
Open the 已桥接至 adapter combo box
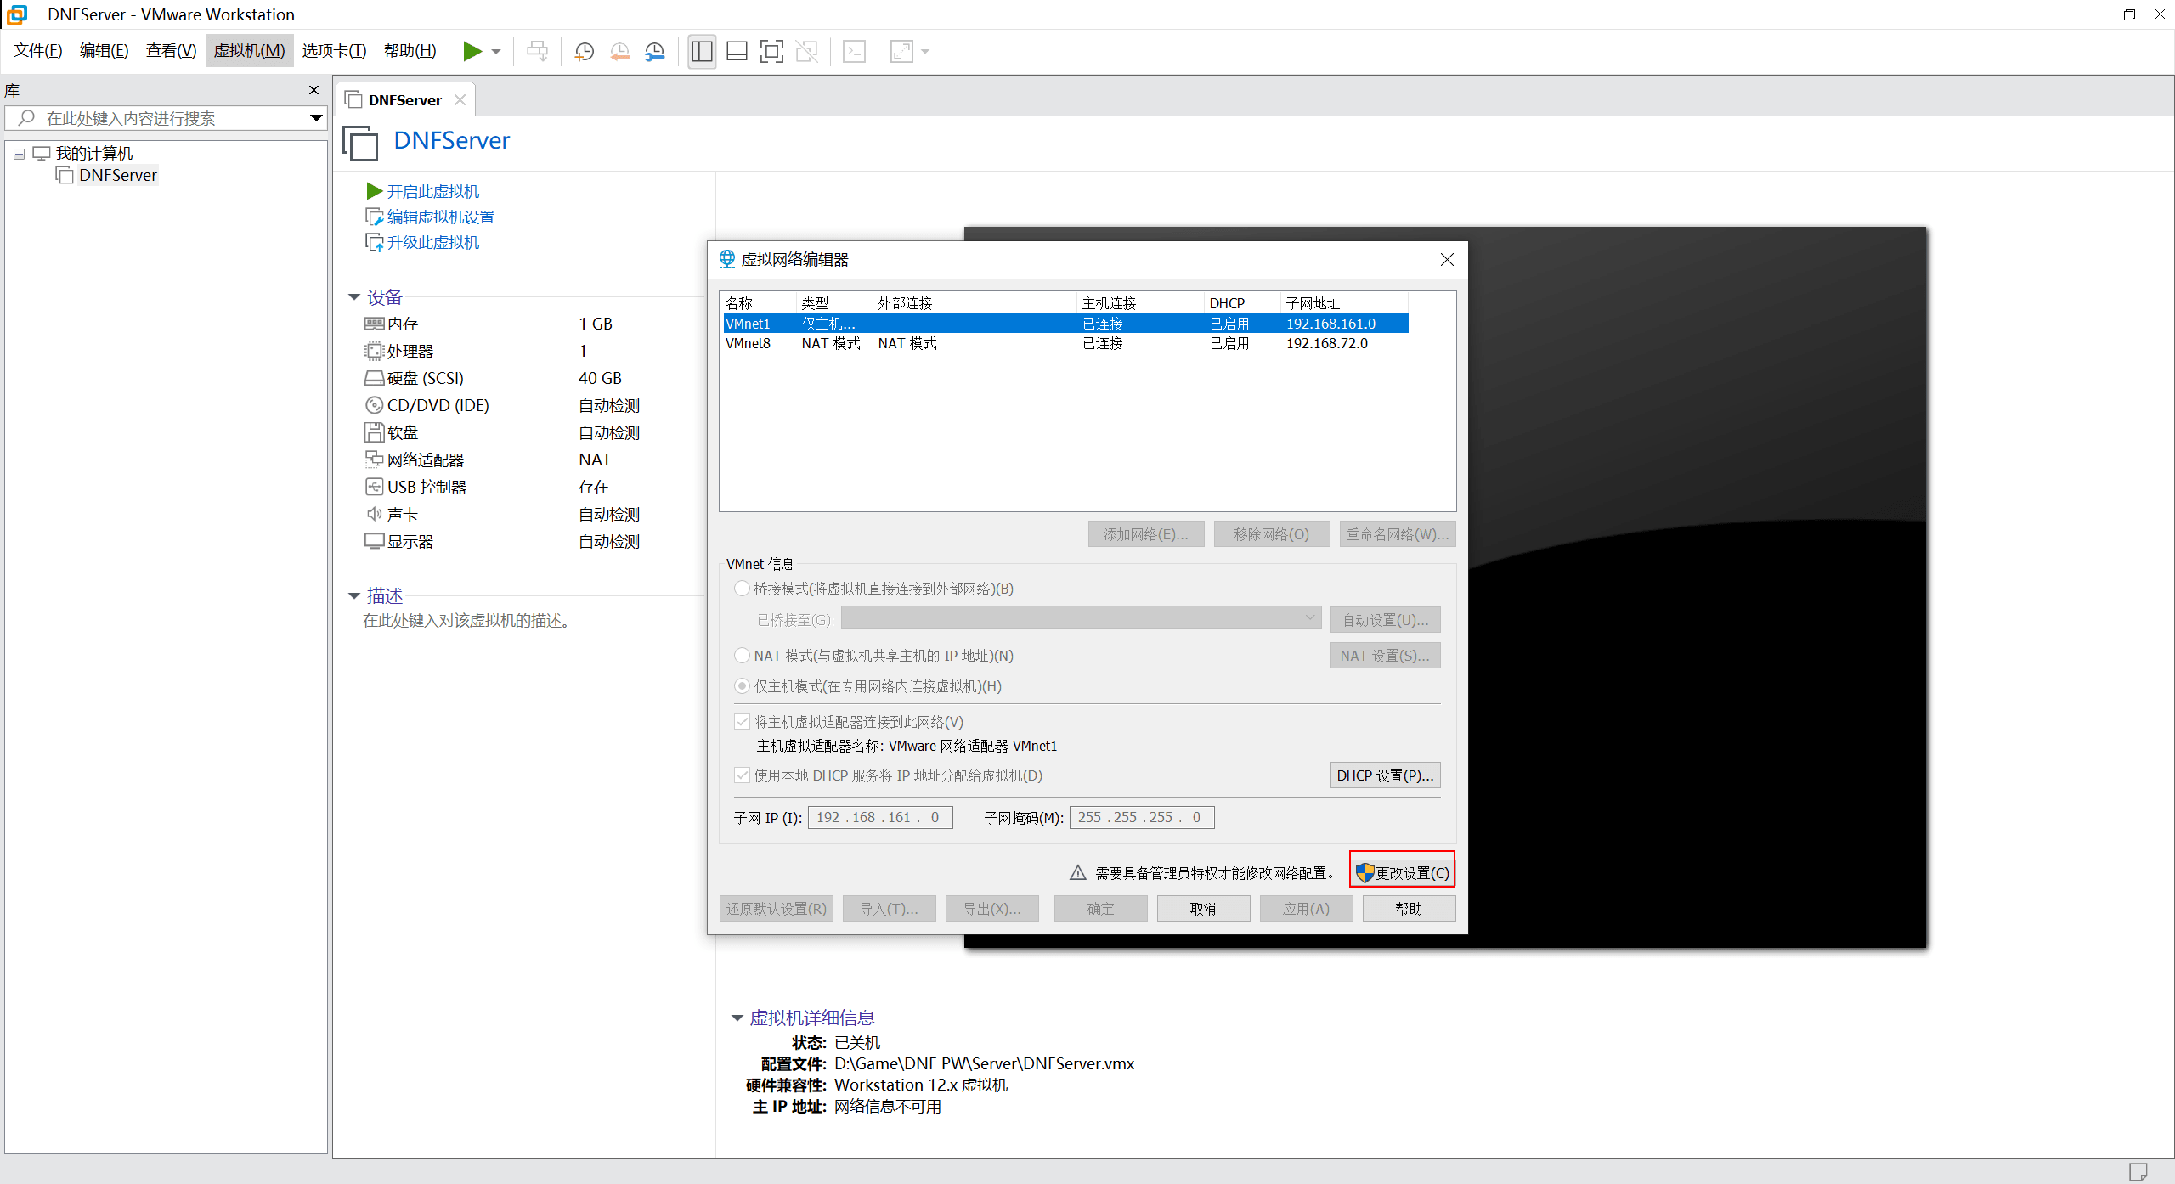tap(1081, 618)
